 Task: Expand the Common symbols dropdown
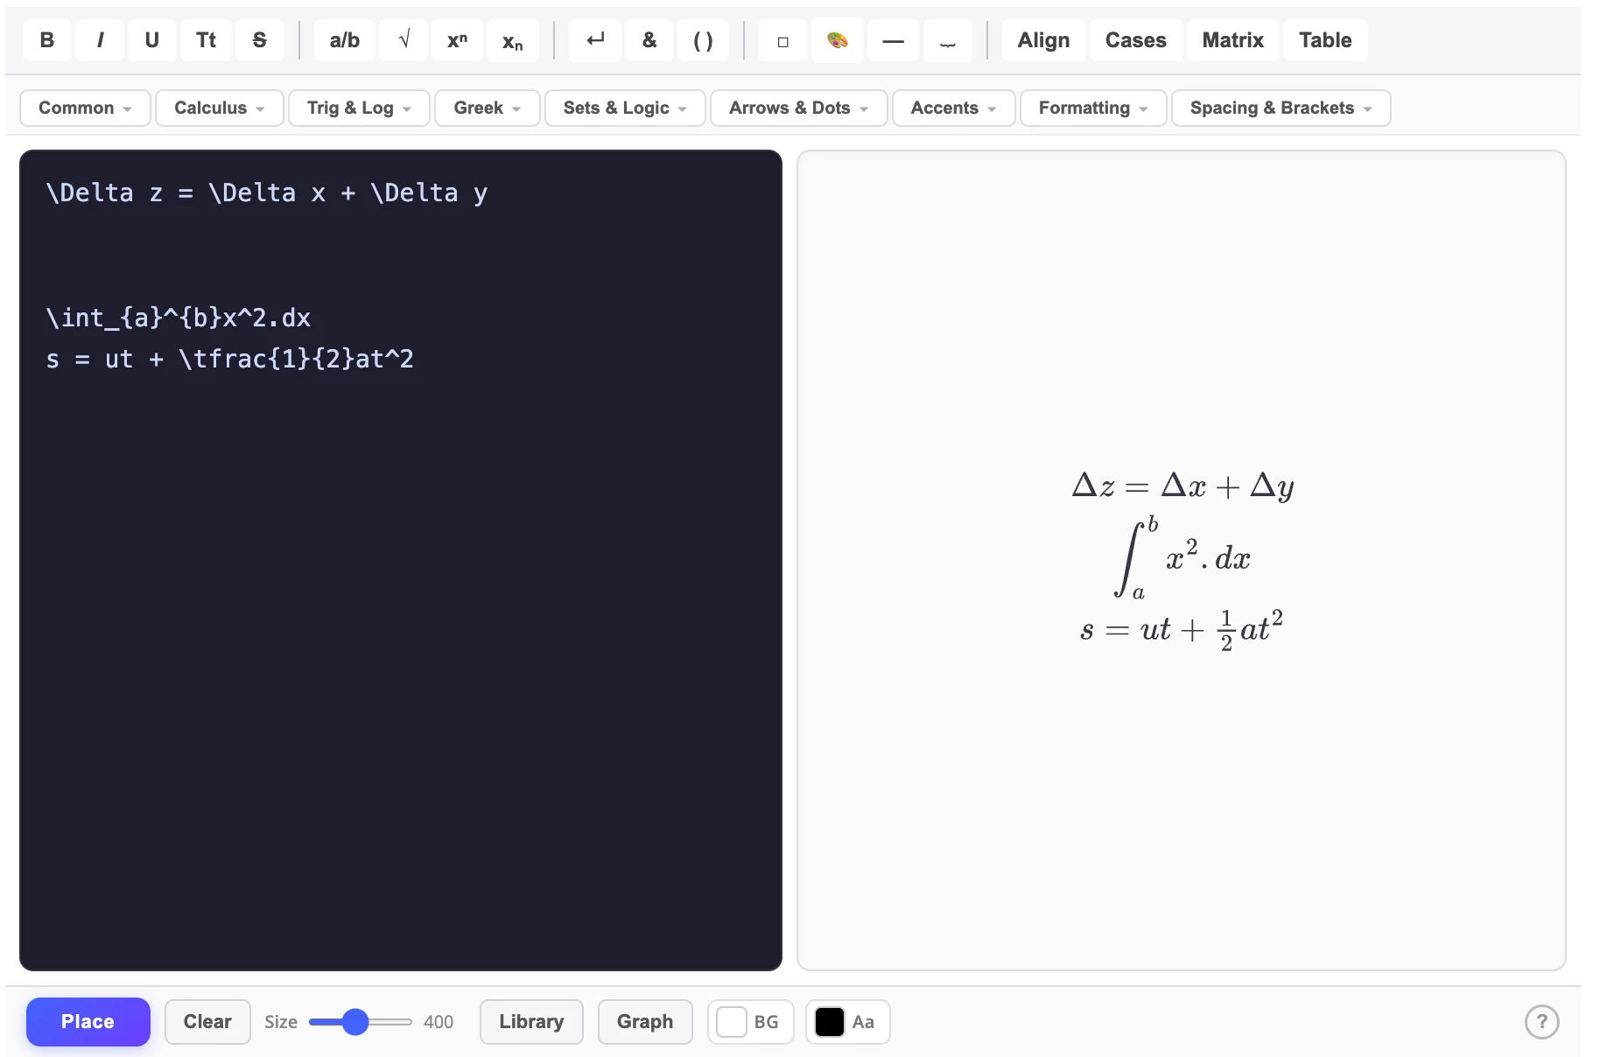click(x=85, y=108)
